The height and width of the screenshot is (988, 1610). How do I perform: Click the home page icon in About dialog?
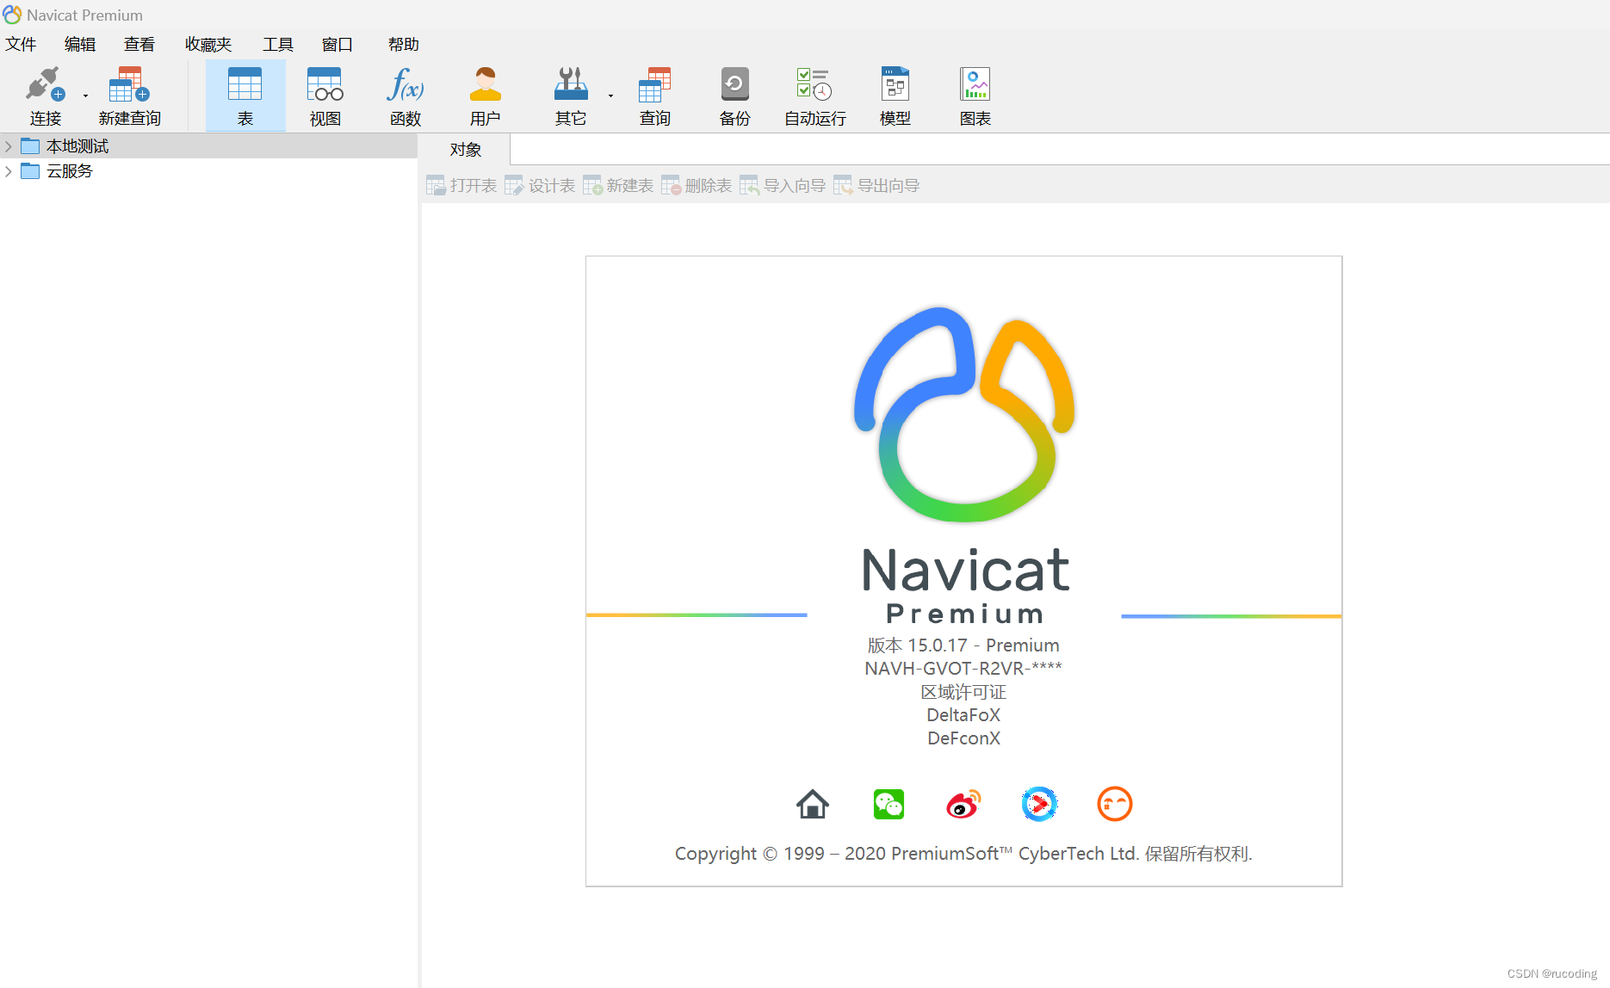813,804
